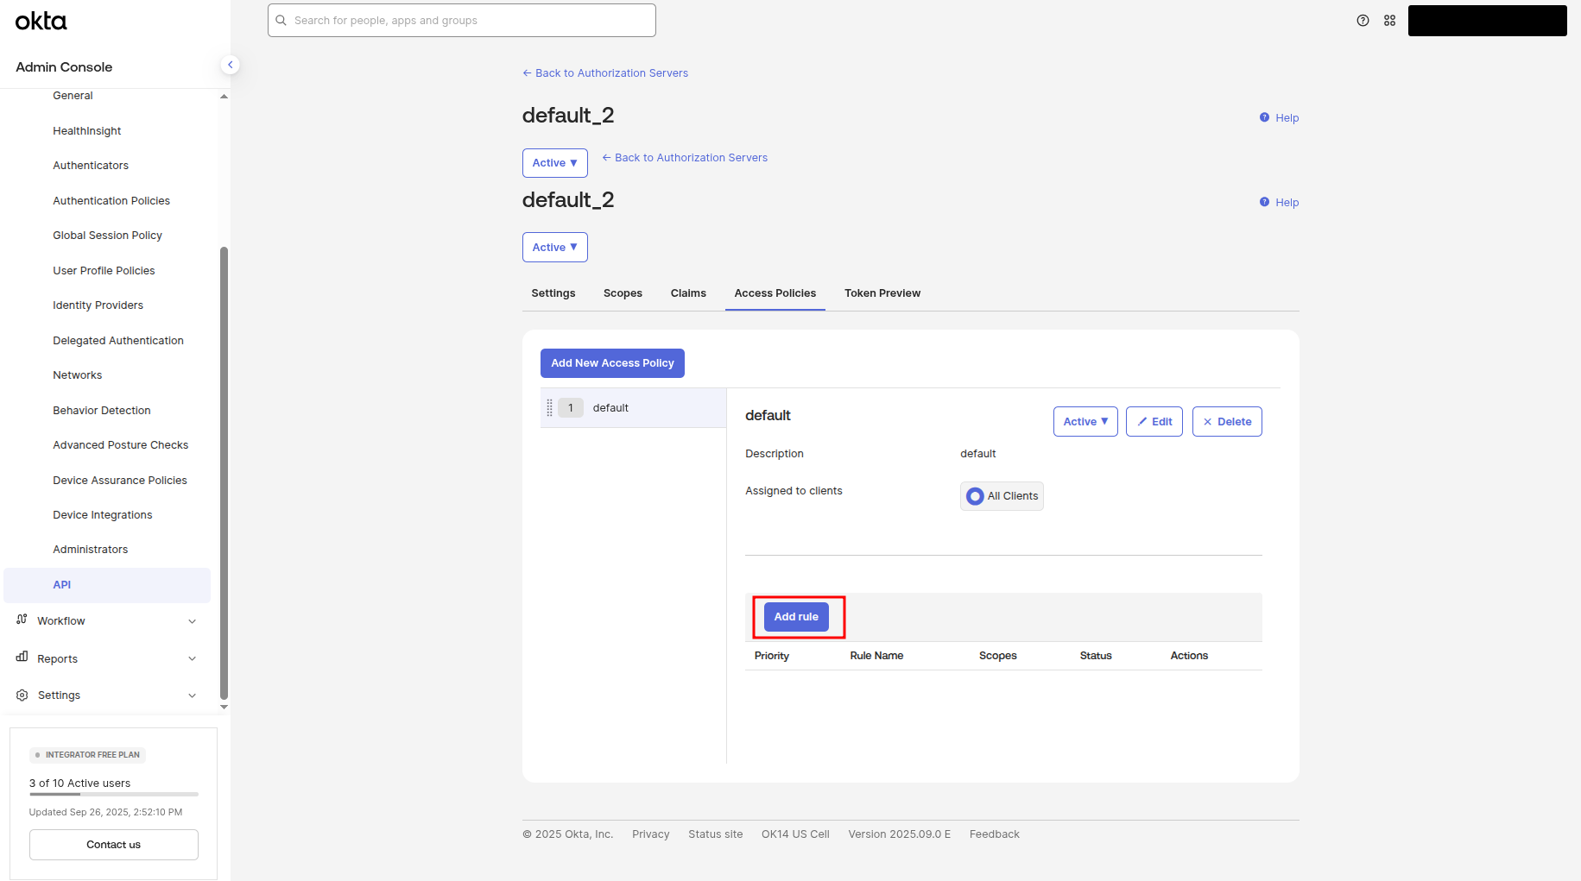This screenshot has width=1581, height=881.
Task: Open the Feedback footer link
Action: [995, 834]
